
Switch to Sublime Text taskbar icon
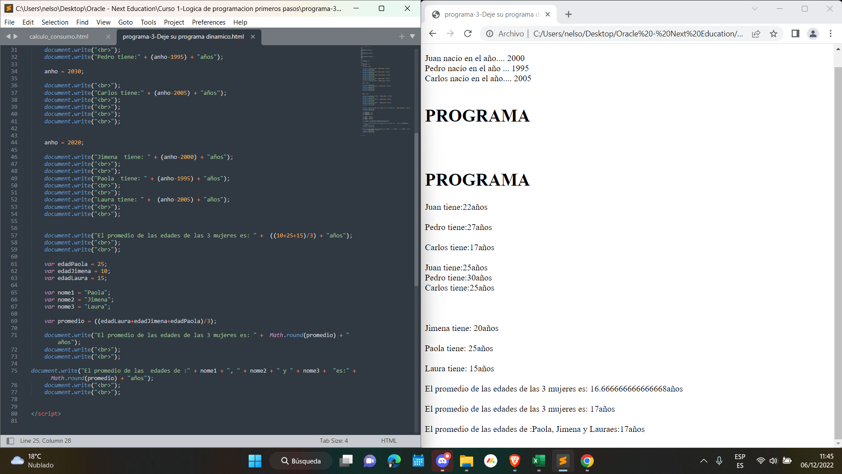563,461
